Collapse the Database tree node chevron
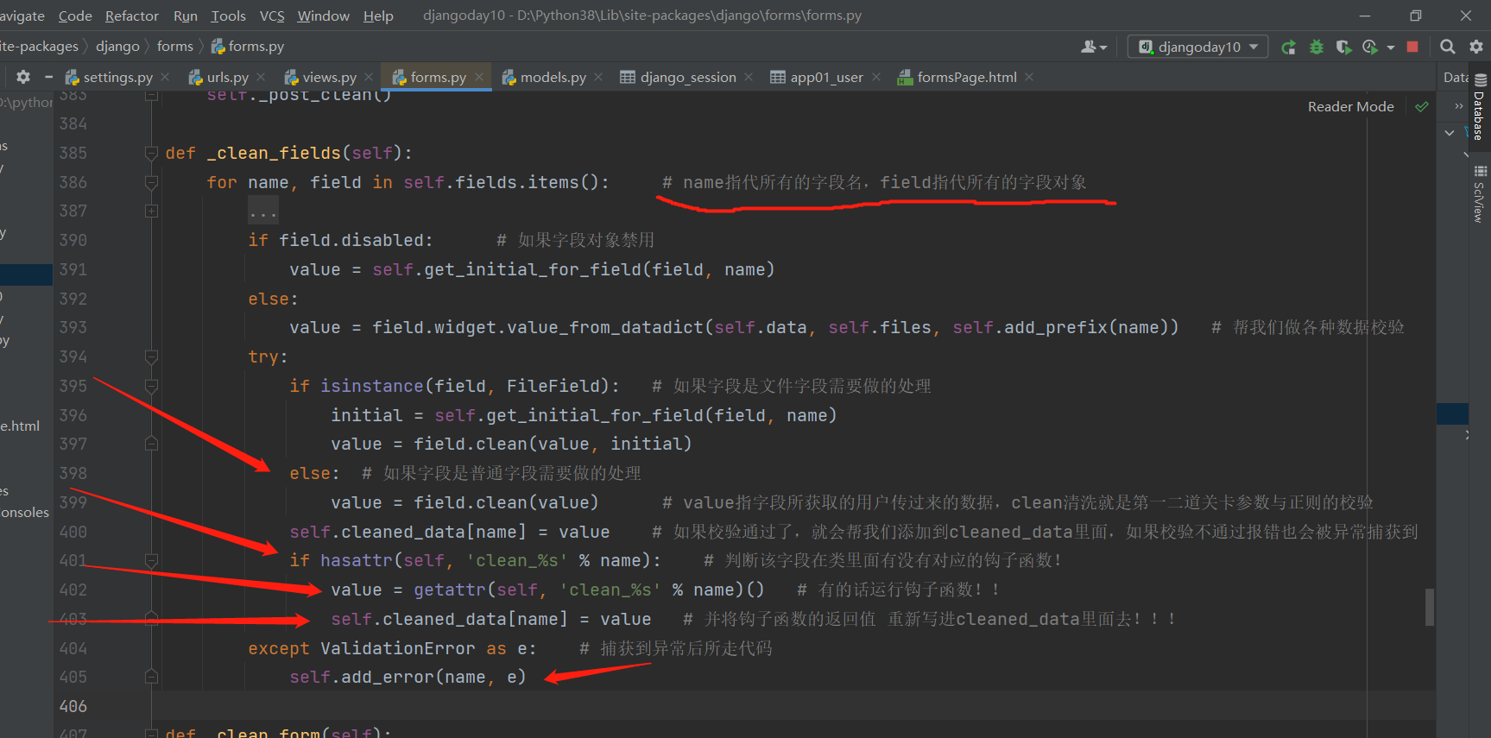Image resolution: width=1491 pixels, height=738 pixels. 1450,133
